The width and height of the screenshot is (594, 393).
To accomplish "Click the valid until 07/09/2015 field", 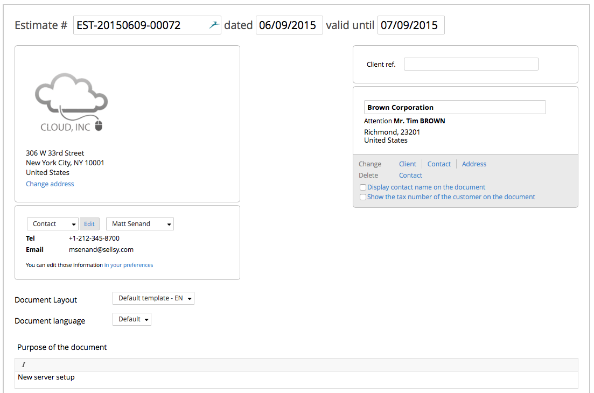I will pos(411,25).
